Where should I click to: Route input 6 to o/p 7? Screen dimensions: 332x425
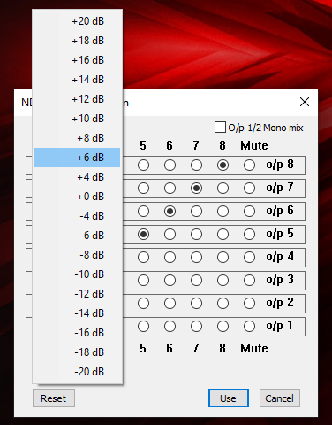(x=170, y=189)
